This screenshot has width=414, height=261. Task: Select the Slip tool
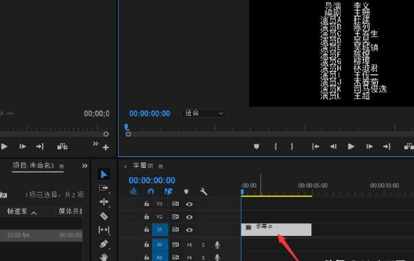click(x=104, y=230)
